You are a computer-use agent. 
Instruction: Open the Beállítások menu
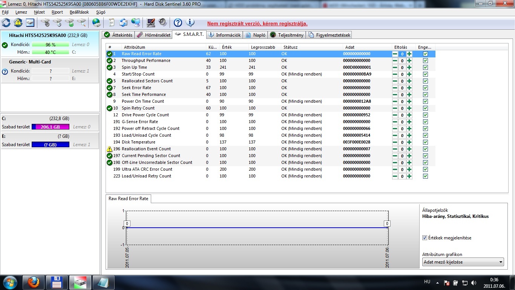point(79,12)
